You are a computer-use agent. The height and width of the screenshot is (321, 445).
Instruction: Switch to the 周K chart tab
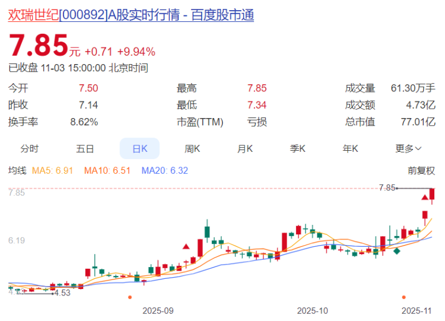coord(192,148)
